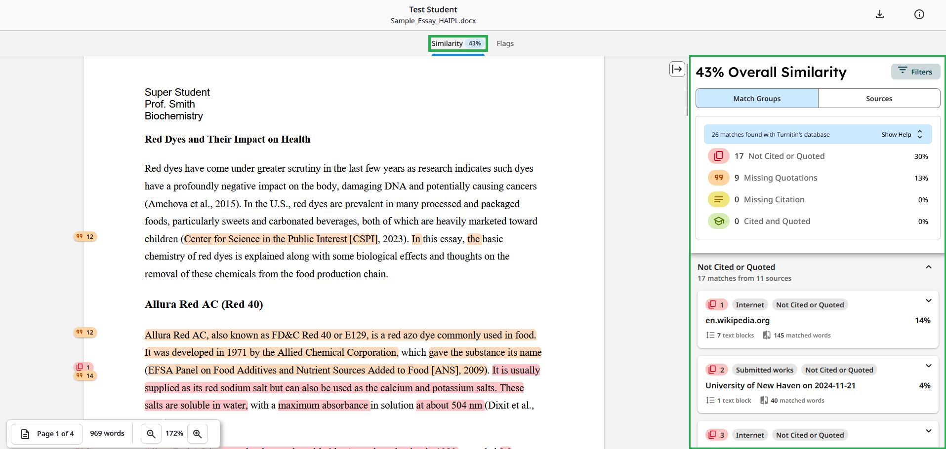Click the 17 Not Cited or Quoted row
The height and width of the screenshot is (449, 946).
pyautogui.click(x=818, y=156)
